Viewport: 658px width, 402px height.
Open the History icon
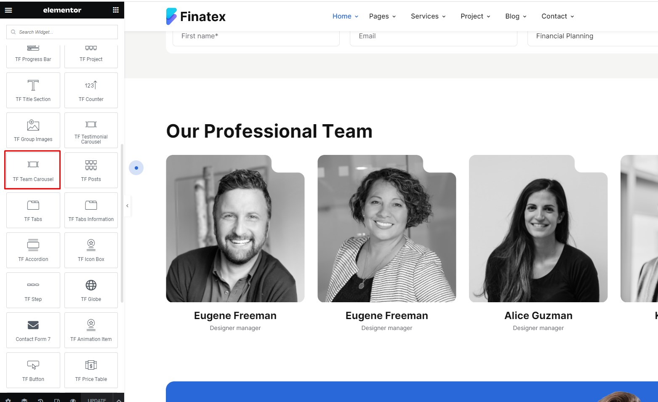(41, 400)
